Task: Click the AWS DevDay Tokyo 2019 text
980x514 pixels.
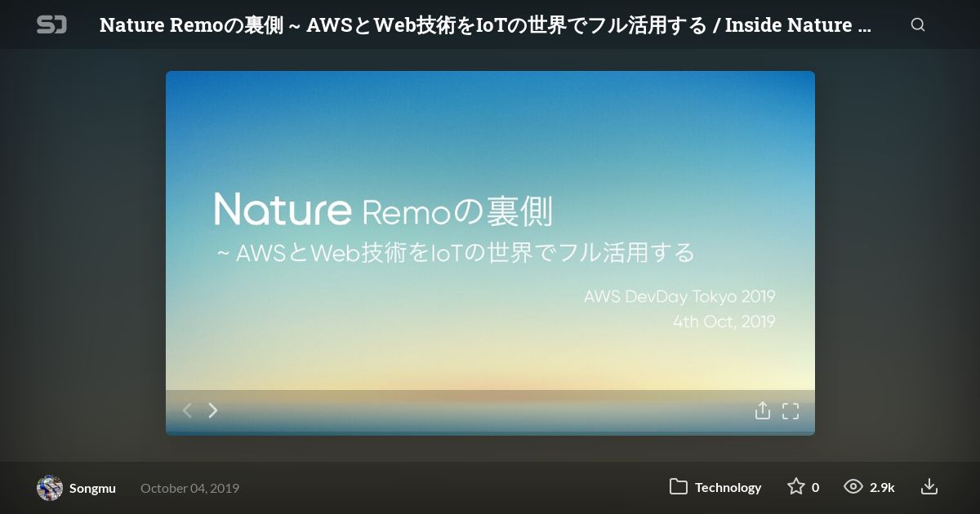Action: click(x=679, y=296)
